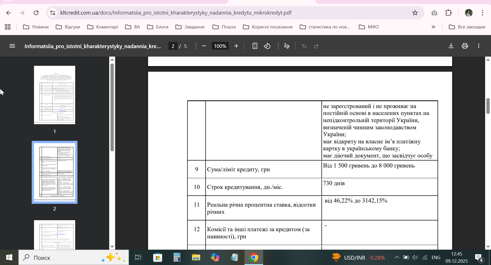Screen dimensions: 491x265
Task: Open PDF viewer more actions menu
Action: [479, 46]
